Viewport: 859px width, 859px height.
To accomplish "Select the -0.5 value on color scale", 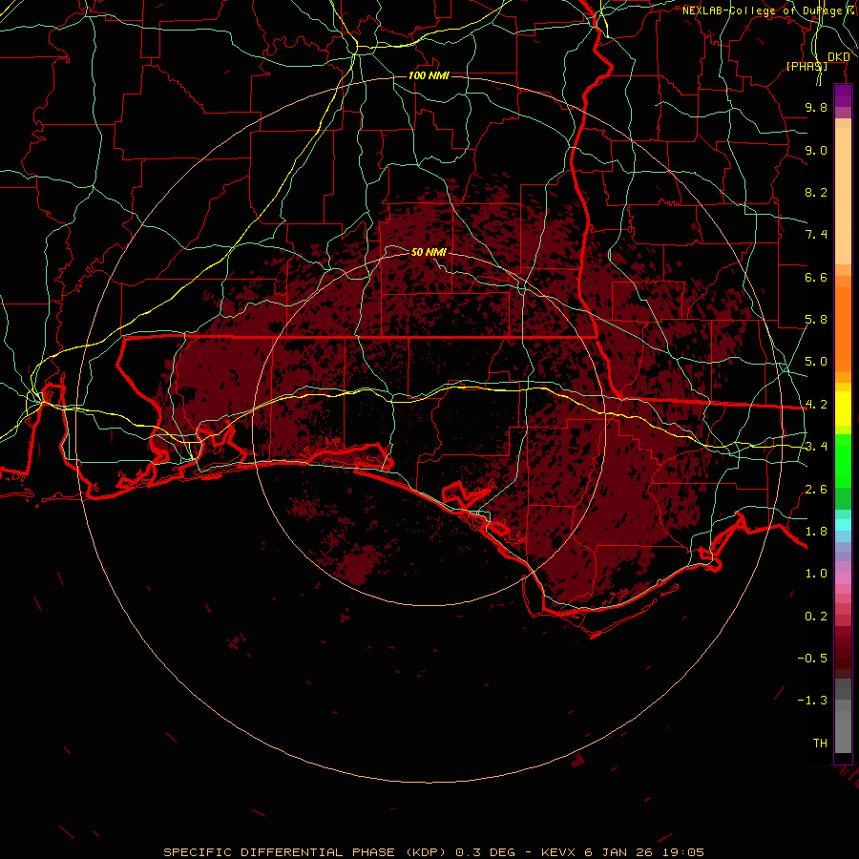I will point(812,659).
